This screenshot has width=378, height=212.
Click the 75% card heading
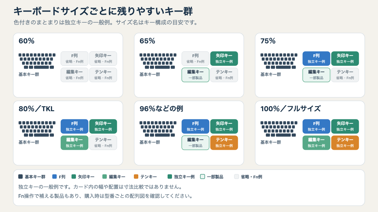coord(268,41)
